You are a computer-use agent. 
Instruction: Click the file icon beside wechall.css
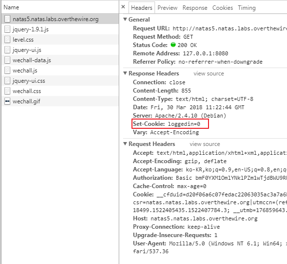click(x=7, y=91)
